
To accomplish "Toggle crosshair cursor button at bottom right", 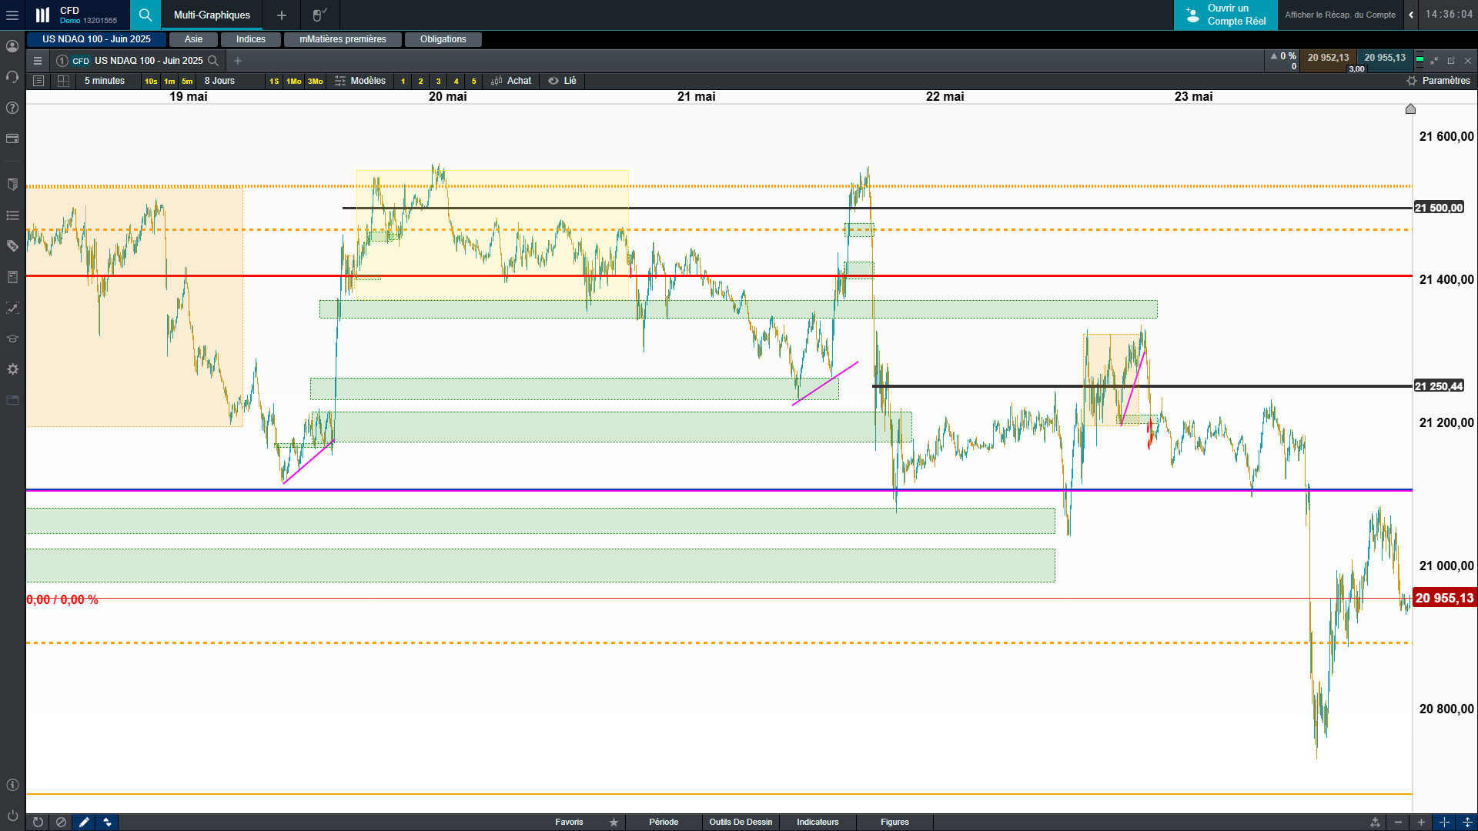I will (x=1444, y=822).
